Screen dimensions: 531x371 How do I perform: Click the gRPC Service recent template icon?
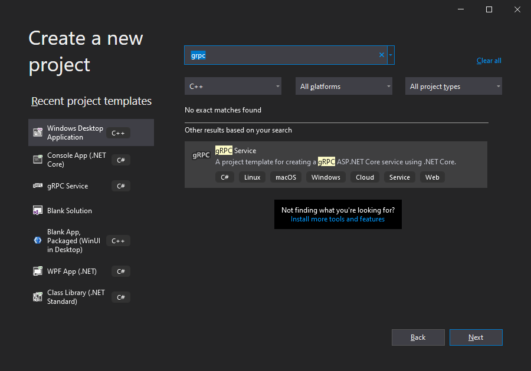[38, 185]
